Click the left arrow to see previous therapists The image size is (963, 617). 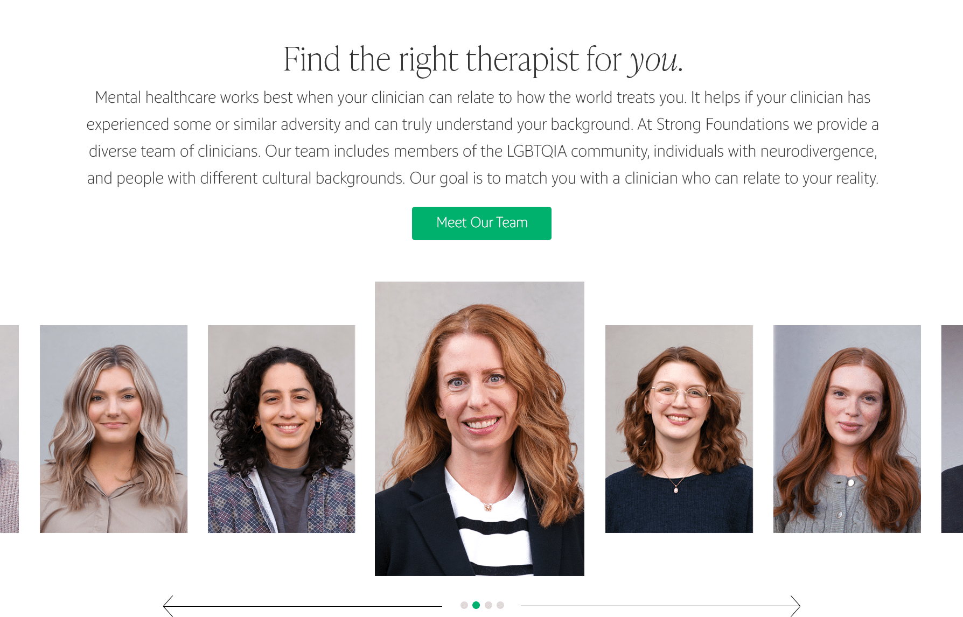tap(302, 606)
